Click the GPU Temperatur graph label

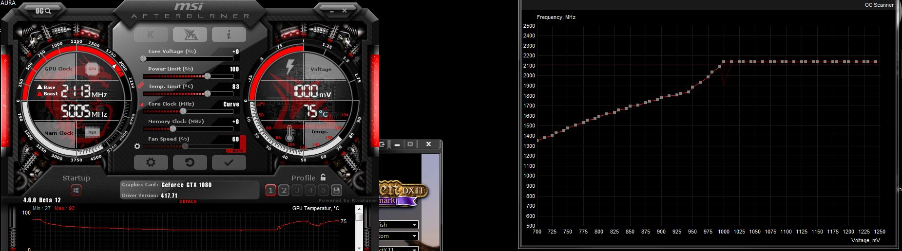click(316, 208)
